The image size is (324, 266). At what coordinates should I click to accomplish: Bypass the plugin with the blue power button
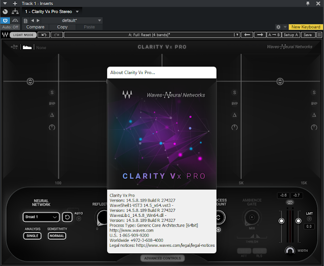5,20
